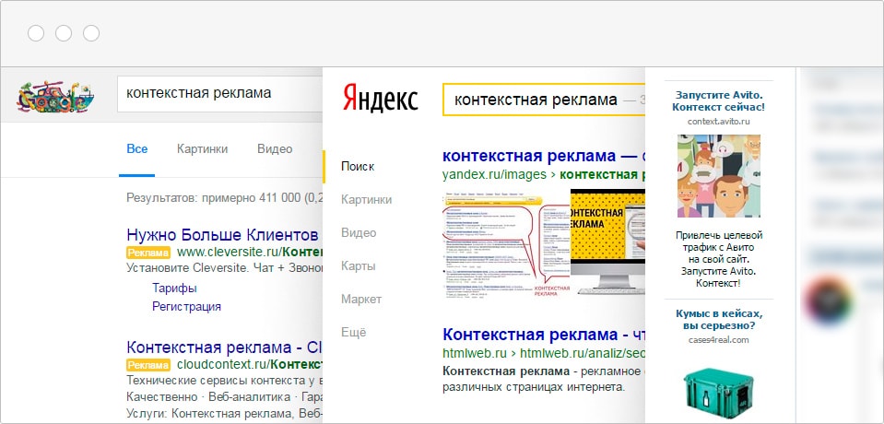Open the cloudcontext.ru ad headline link
The image size is (884, 424).
pos(224,347)
